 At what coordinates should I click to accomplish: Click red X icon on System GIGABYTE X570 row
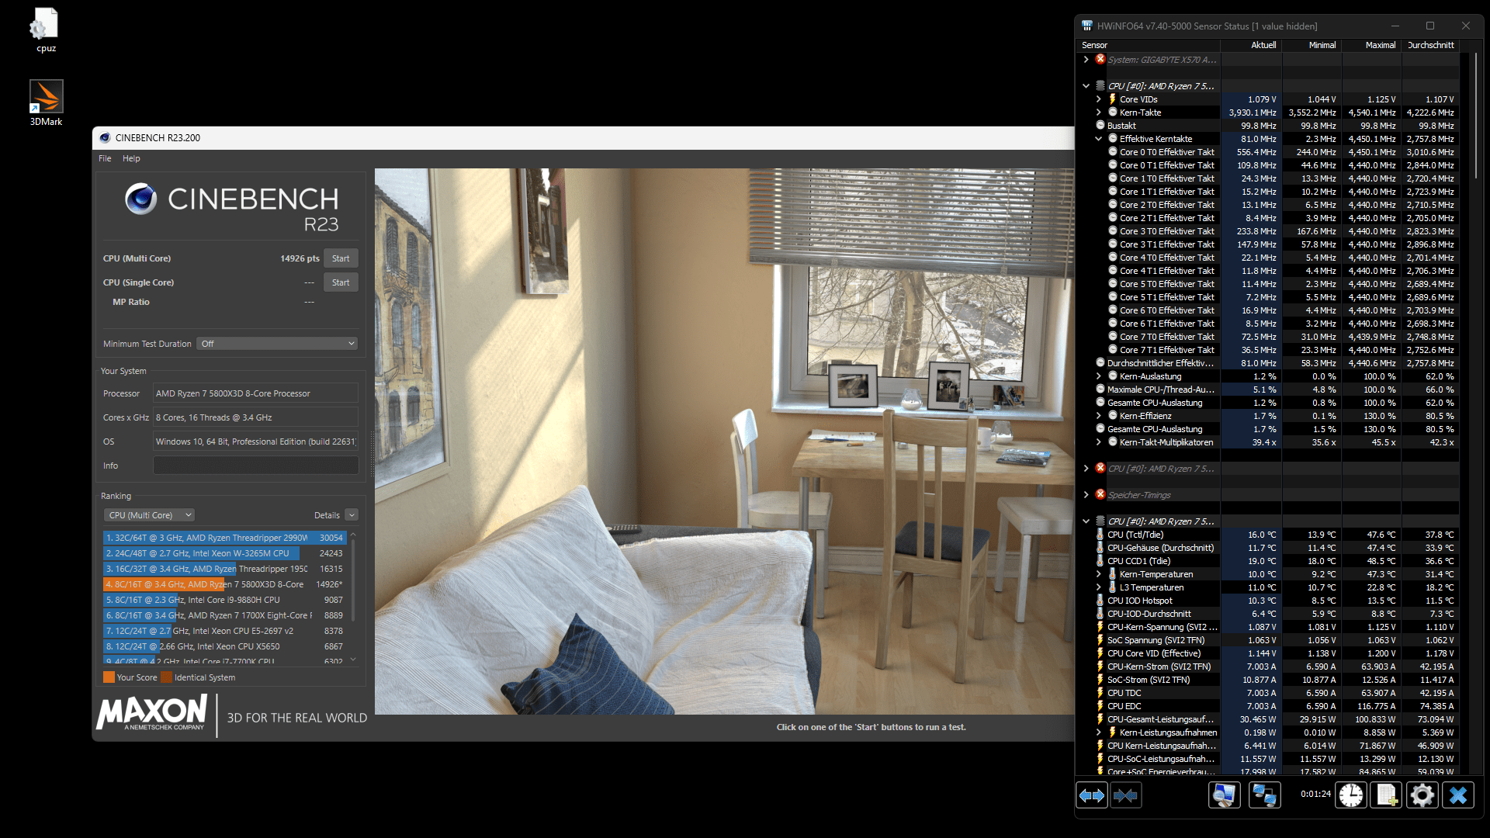point(1100,59)
